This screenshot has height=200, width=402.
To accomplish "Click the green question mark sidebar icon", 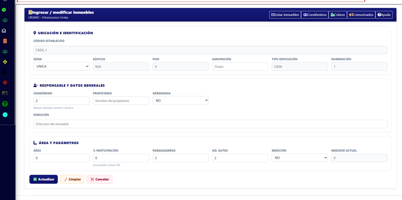I will [x=5, y=104].
